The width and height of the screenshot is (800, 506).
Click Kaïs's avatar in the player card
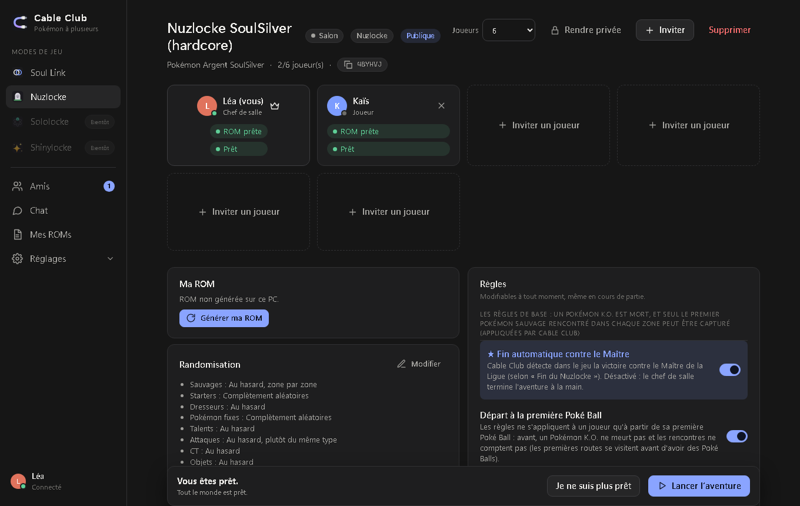point(337,106)
